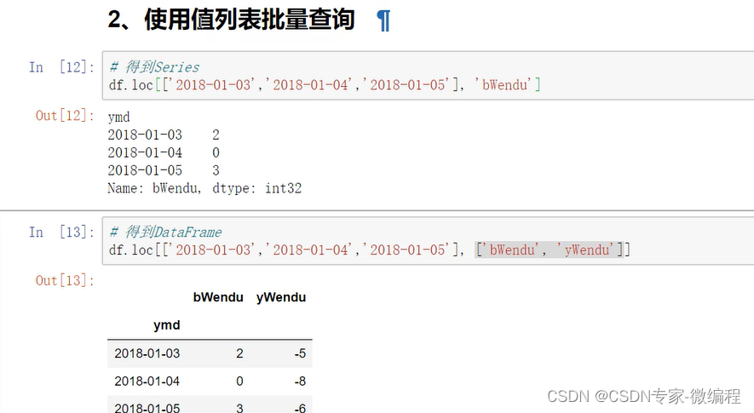Click the highlighted ['bWendu', 'yWendu'] list in cell 13
This screenshot has height=413, width=754.
point(550,250)
